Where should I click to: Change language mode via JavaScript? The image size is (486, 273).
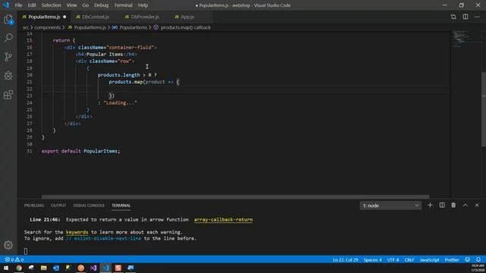click(x=429, y=259)
